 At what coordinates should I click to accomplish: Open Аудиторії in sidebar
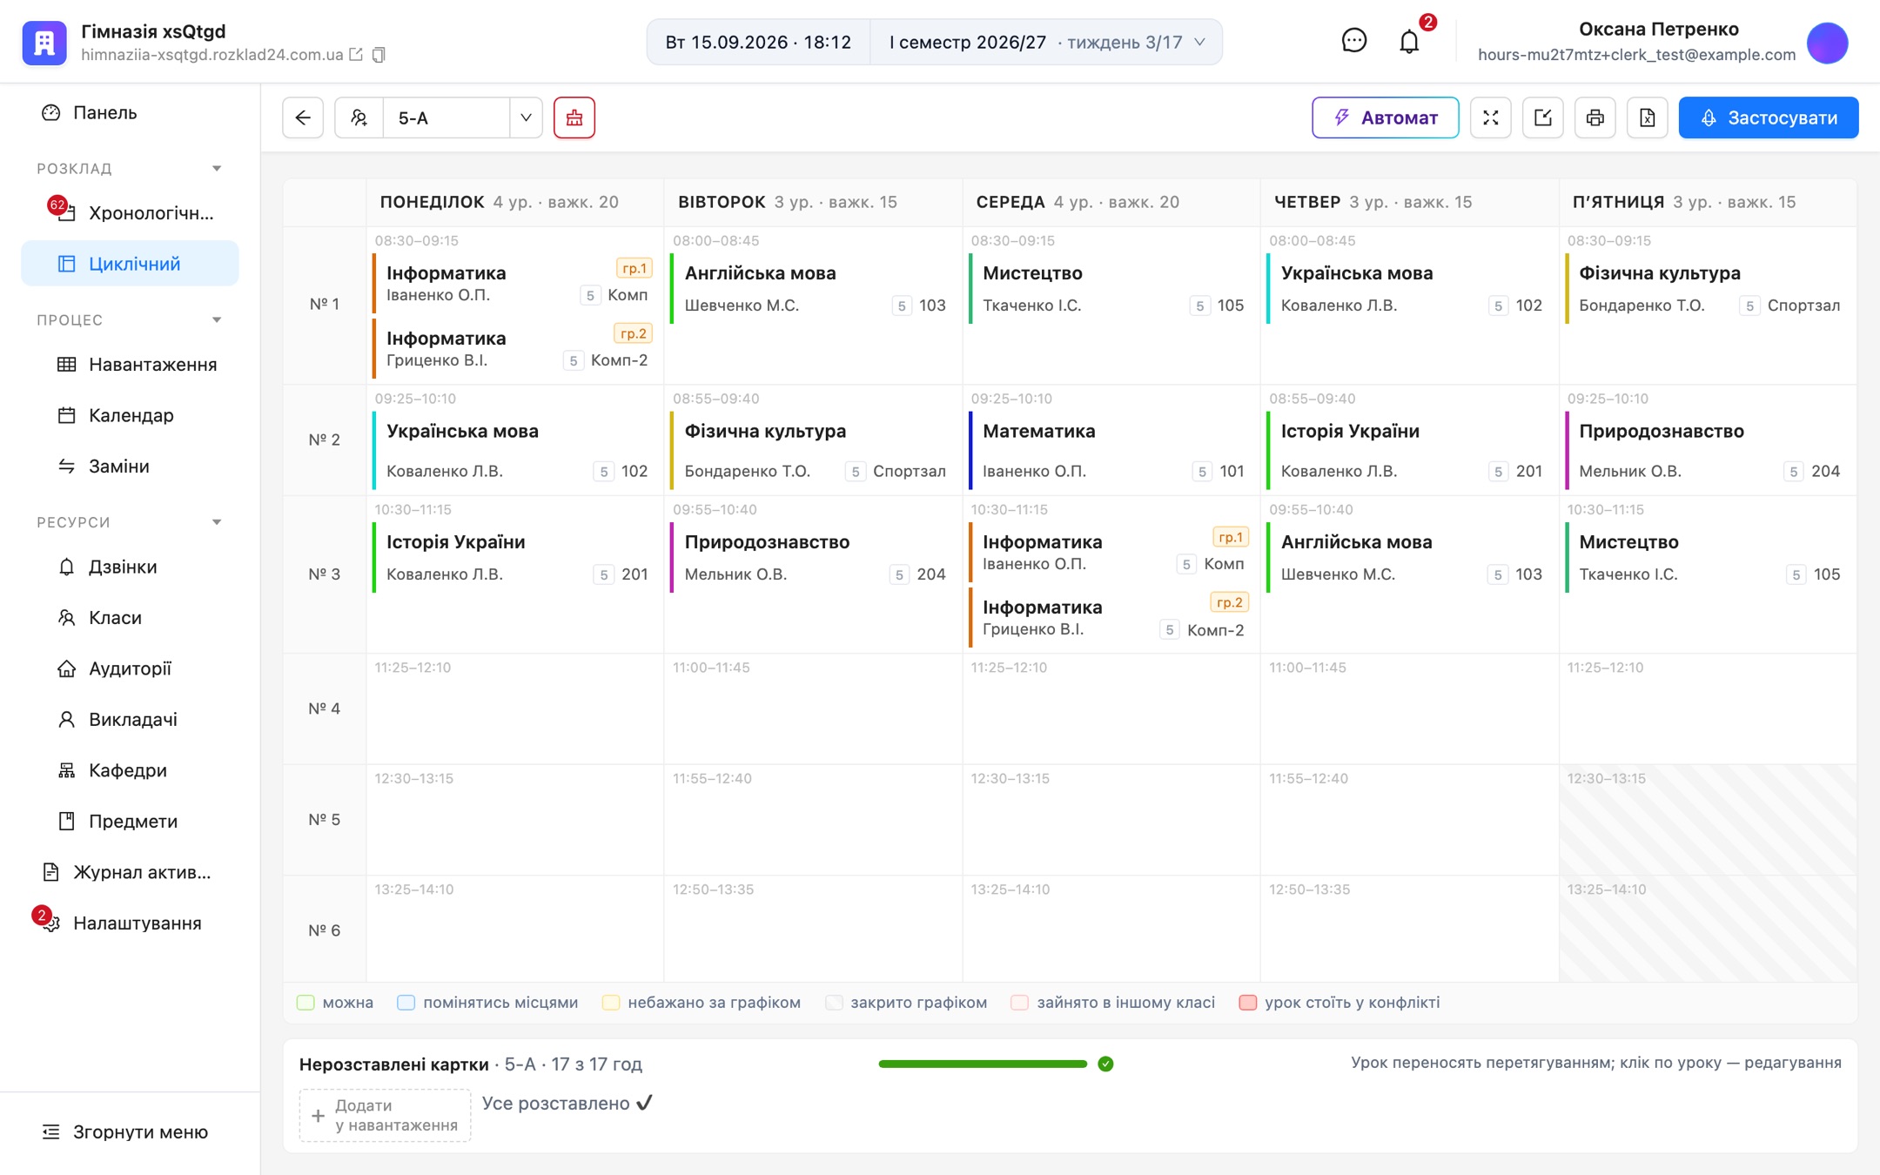point(130,668)
